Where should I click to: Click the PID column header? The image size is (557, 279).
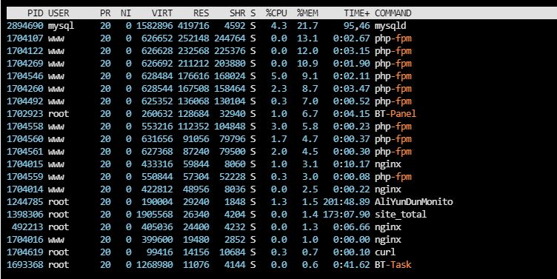(36, 13)
